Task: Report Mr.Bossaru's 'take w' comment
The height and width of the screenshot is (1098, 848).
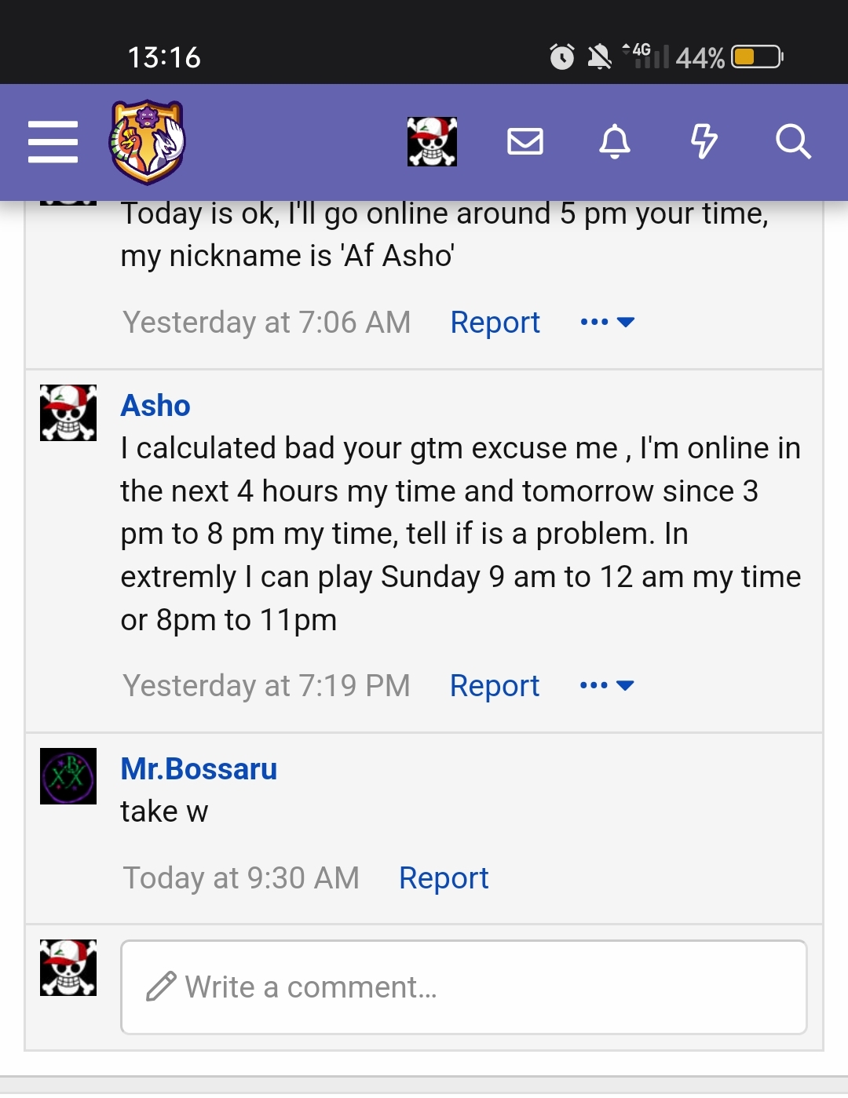Action: click(444, 878)
